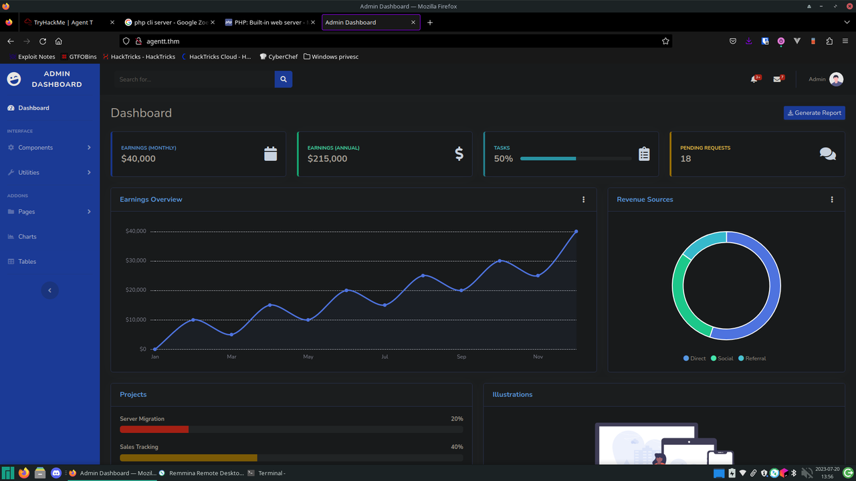This screenshot has height=481, width=856.
Task: Click the Firefox home button
Action: tap(59, 41)
